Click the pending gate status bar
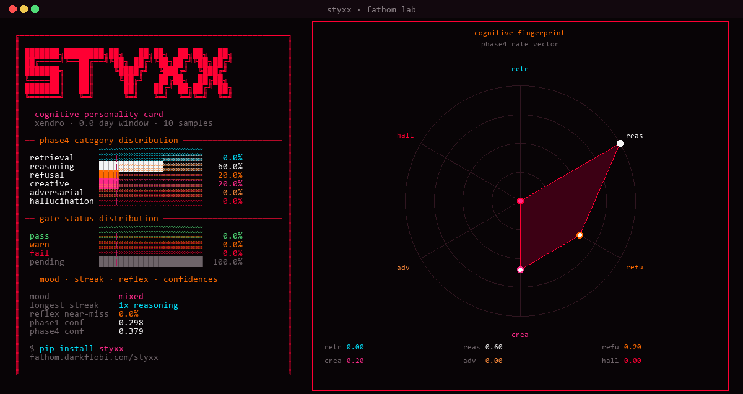 151,262
